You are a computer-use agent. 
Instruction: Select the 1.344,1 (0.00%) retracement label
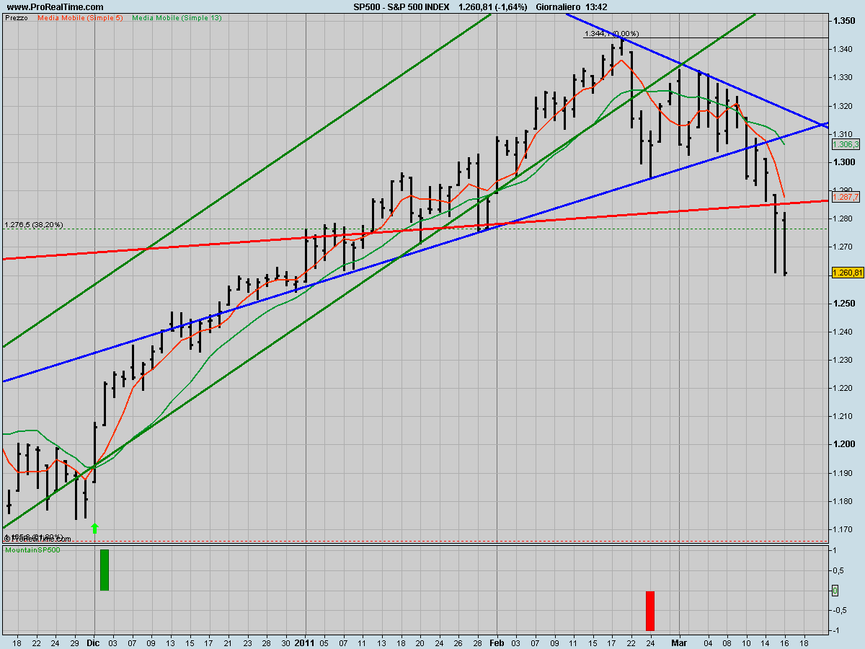tap(611, 33)
